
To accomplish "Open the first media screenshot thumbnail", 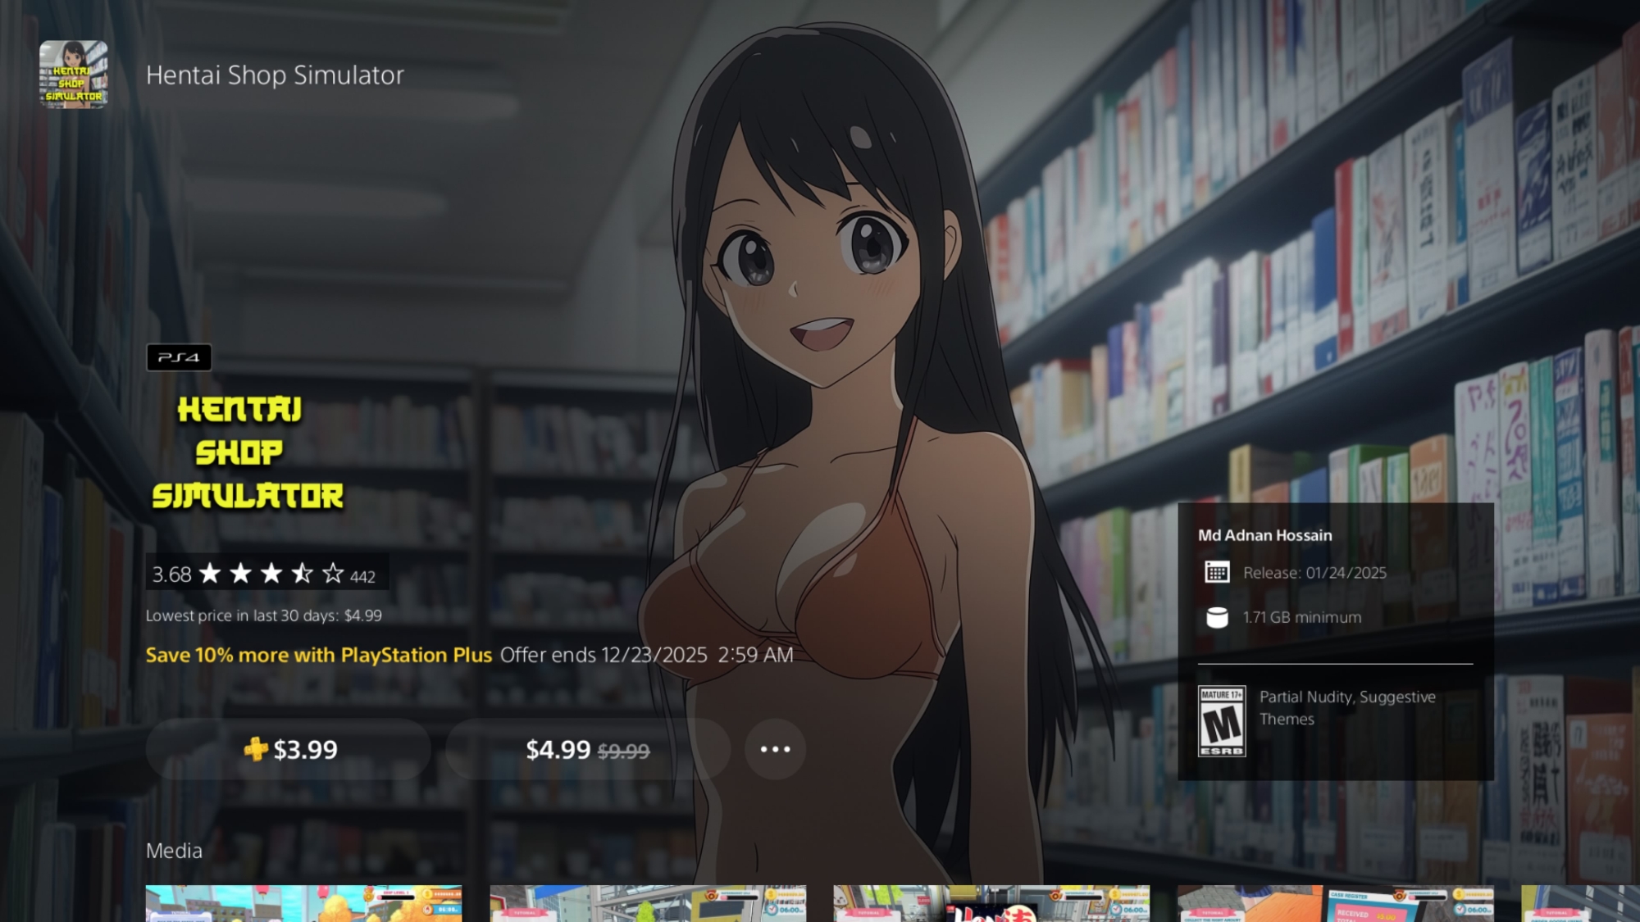I will (303, 903).
